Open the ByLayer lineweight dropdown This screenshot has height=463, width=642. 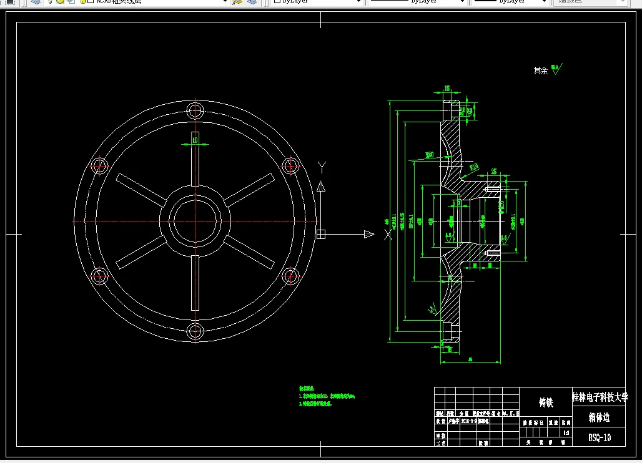pos(544,2)
